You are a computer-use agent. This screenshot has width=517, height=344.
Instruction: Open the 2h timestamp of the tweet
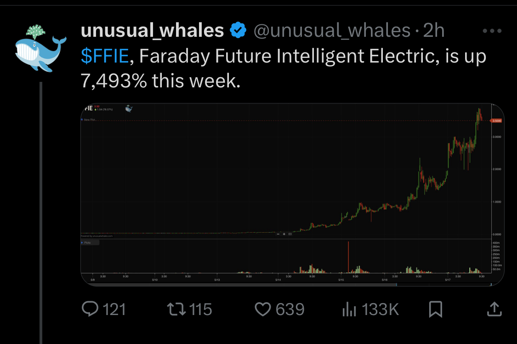(433, 30)
